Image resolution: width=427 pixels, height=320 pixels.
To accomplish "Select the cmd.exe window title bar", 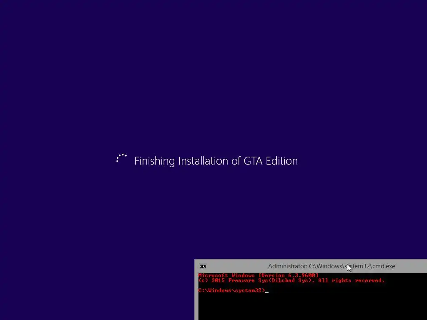I will click(311, 266).
